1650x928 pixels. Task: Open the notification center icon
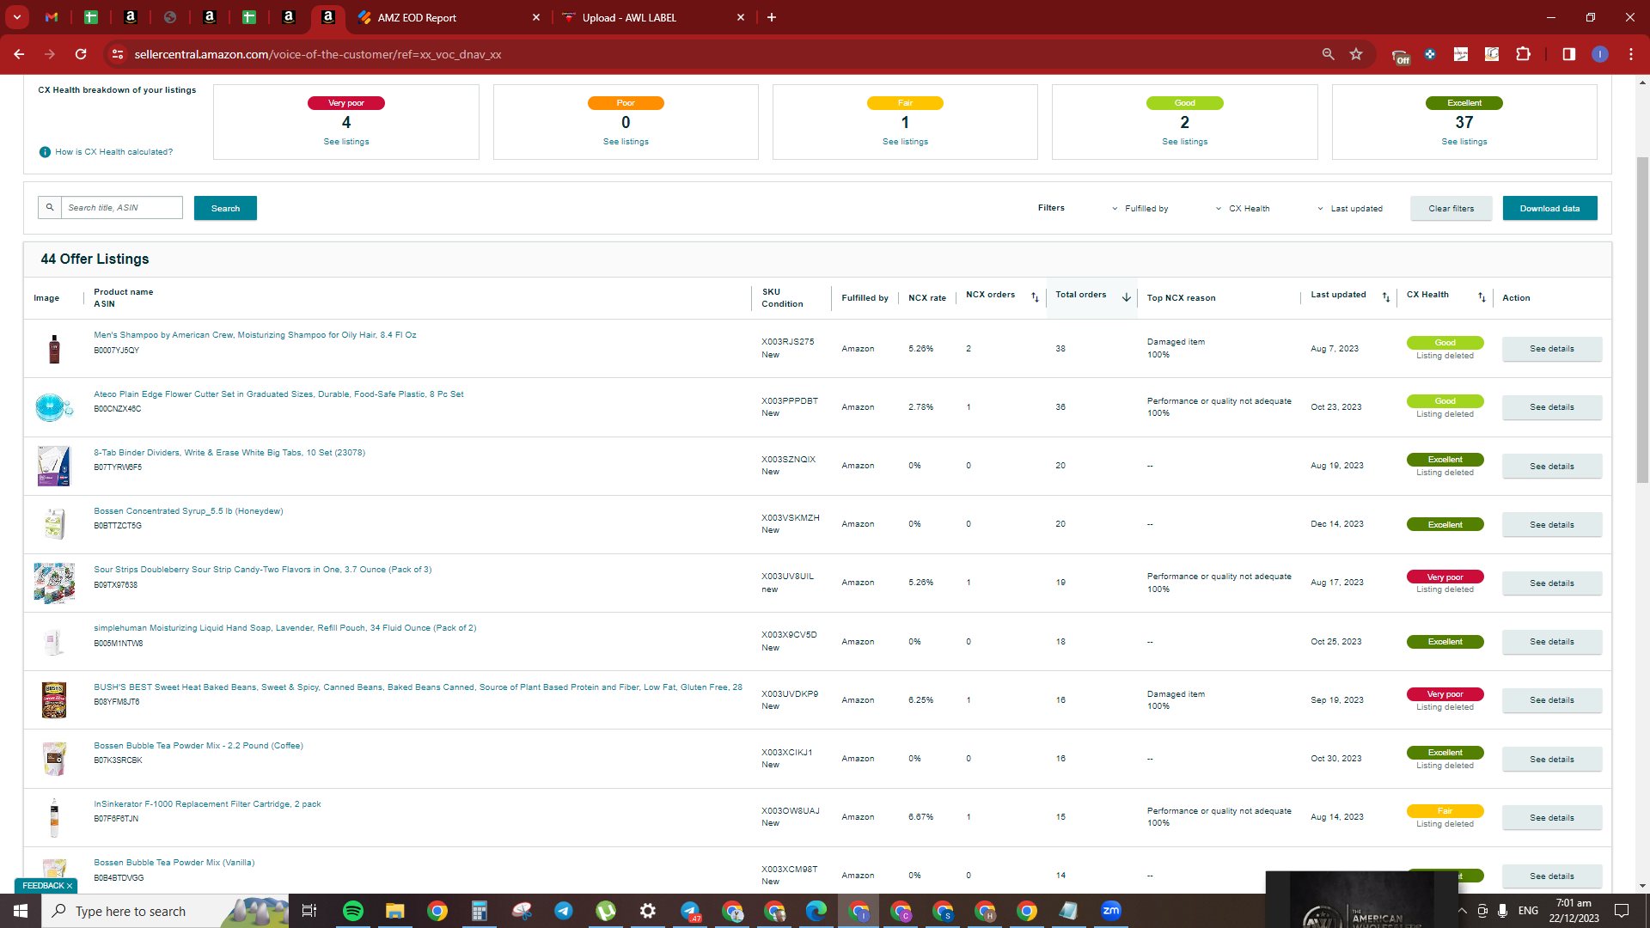tap(1622, 911)
